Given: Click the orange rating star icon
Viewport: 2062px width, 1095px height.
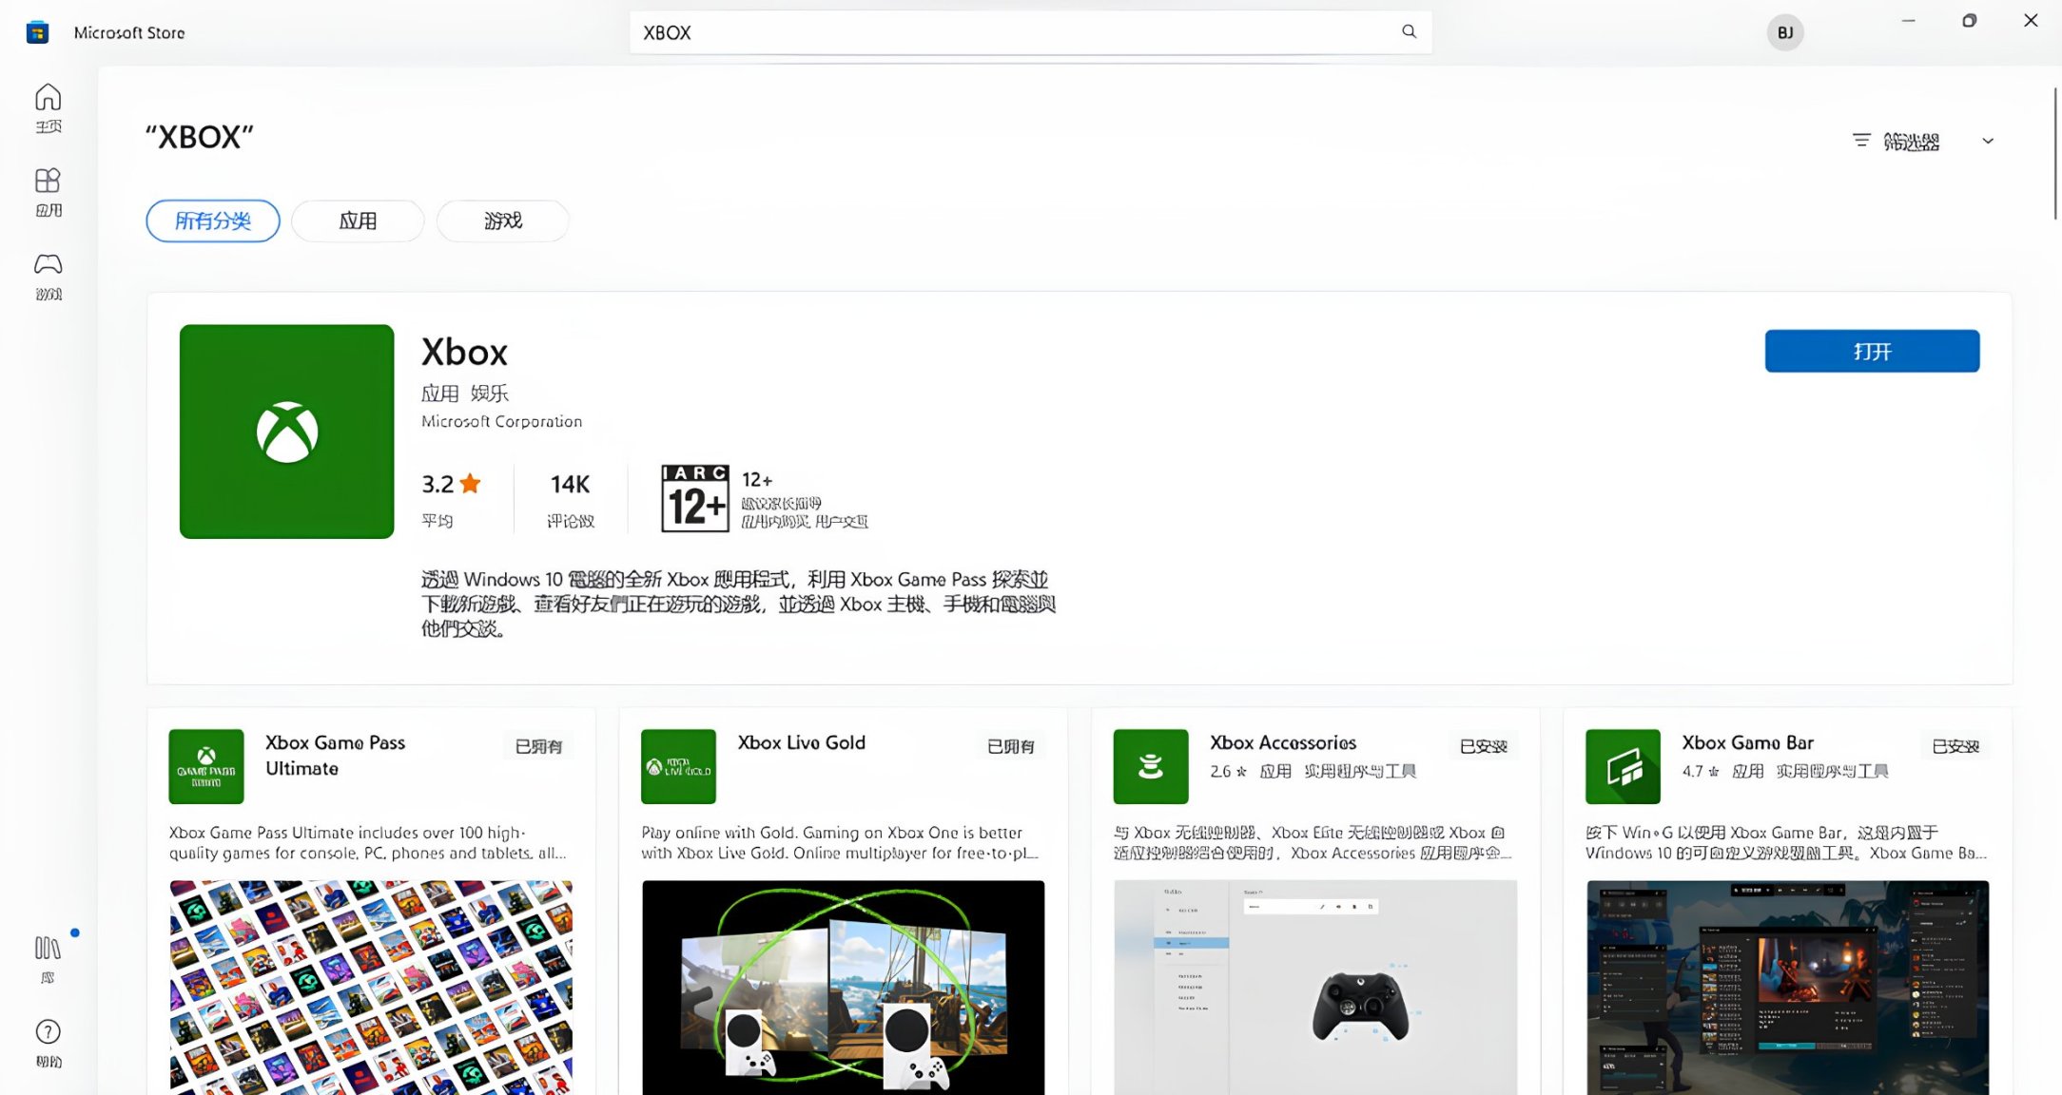Looking at the screenshot, I should (470, 484).
